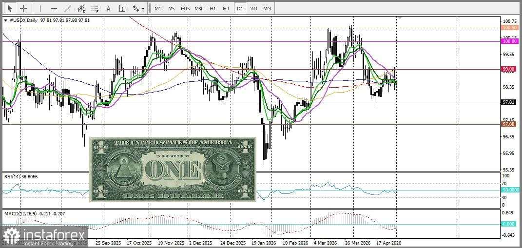Activate the crosshair tool

tap(23, 8)
